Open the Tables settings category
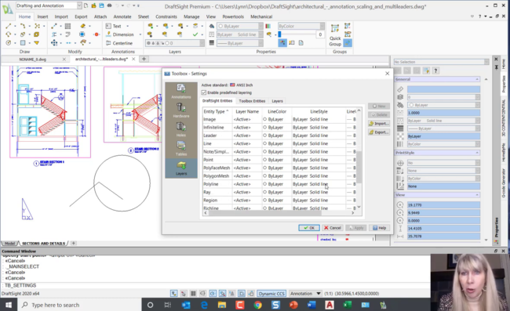The image size is (510, 311). coord(181,148)
